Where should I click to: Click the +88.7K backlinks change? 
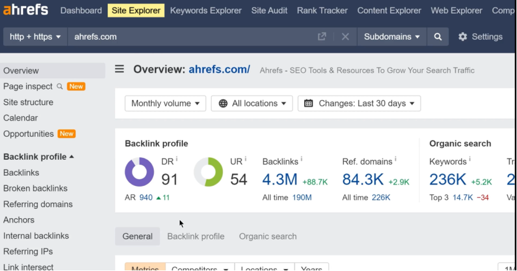coord(315,182)
